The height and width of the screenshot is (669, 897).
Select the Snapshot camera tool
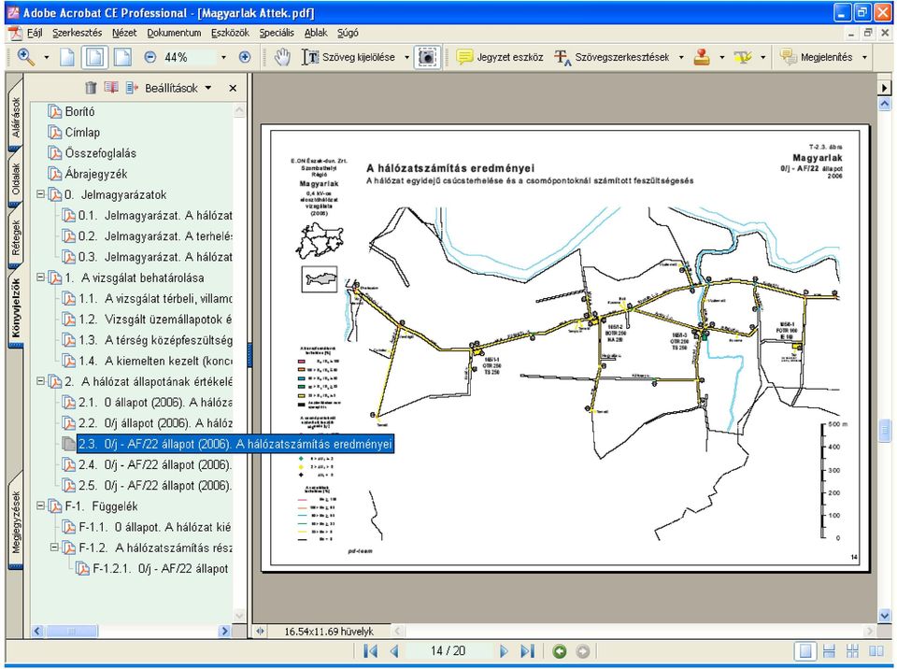427,57
